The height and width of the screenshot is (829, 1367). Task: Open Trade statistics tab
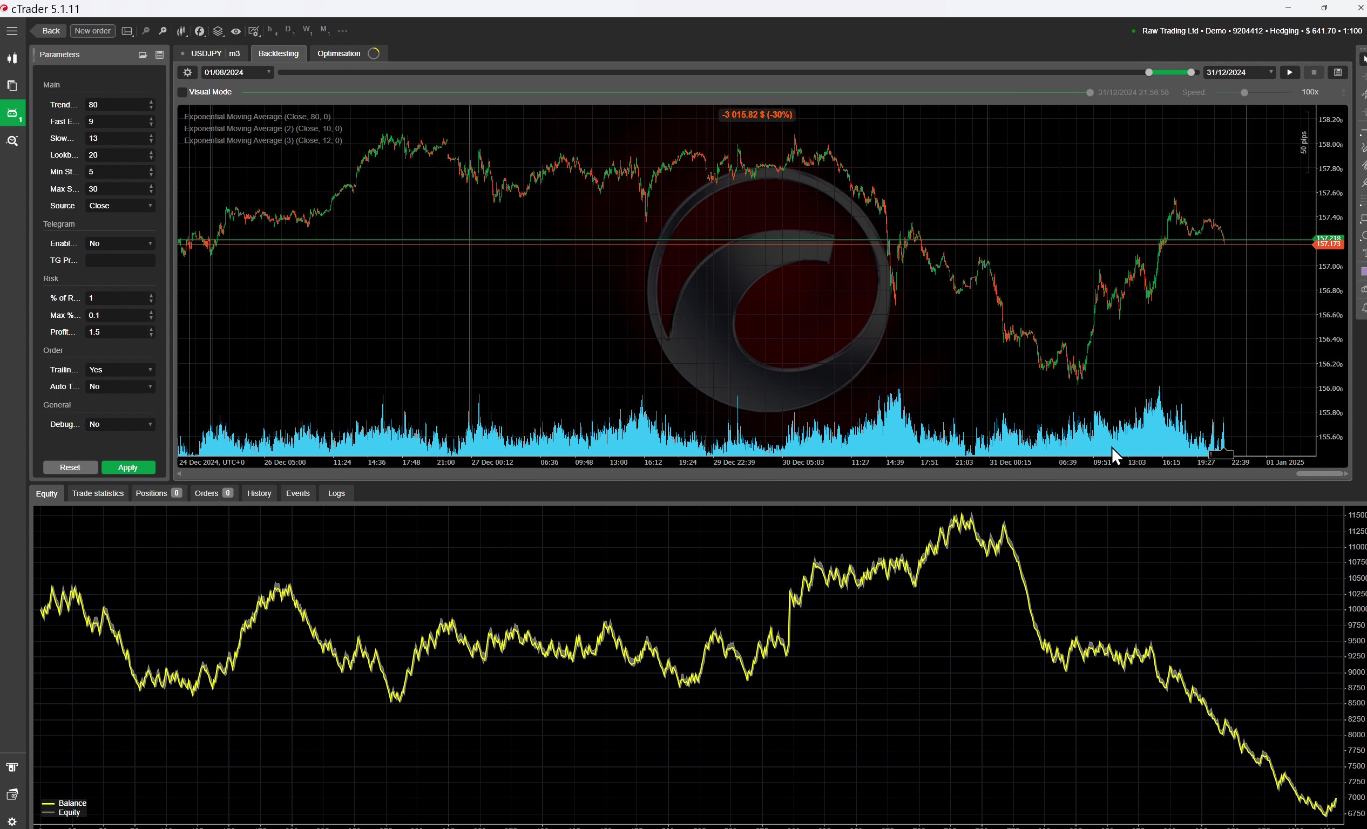pos(98,493)
